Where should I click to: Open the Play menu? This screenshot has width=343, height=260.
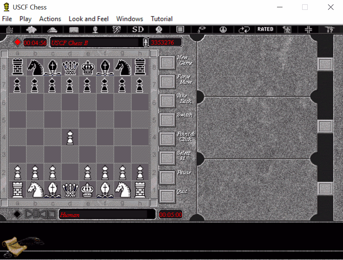click(26, 19)
